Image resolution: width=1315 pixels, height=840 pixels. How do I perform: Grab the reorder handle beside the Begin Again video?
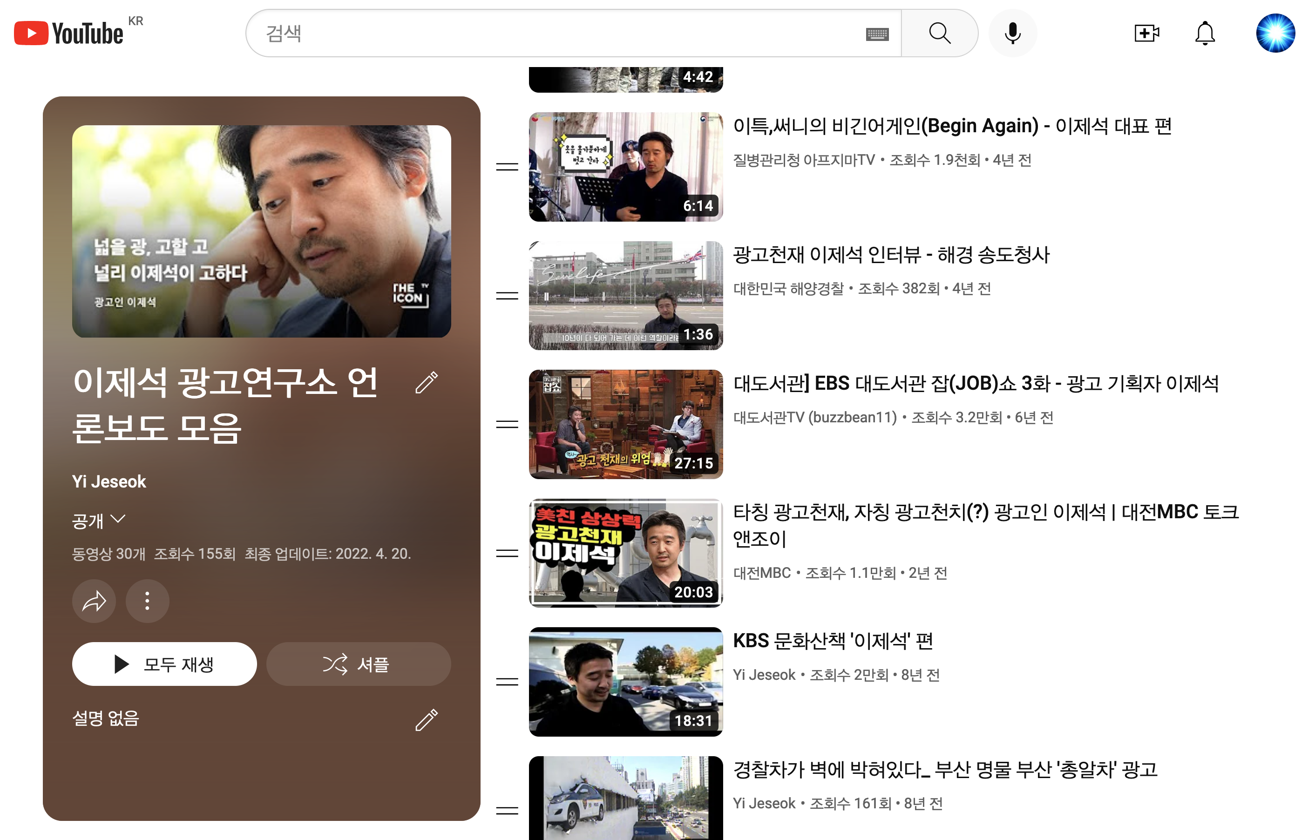point(507,167)
